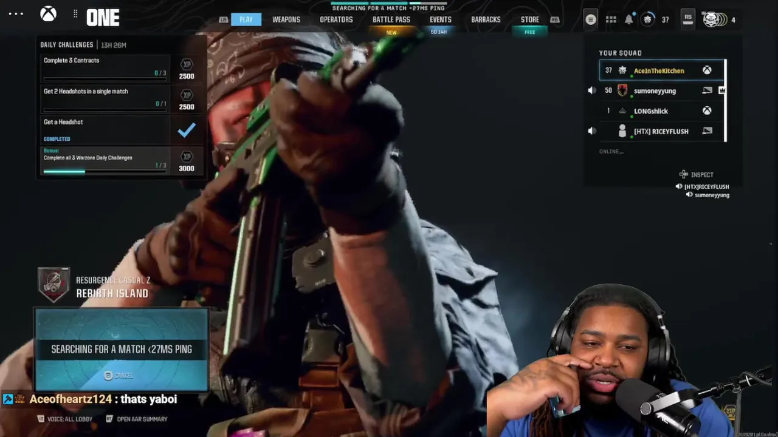
Task: Select AceInTheKitchen in squad list
Action: coord(662,70)
